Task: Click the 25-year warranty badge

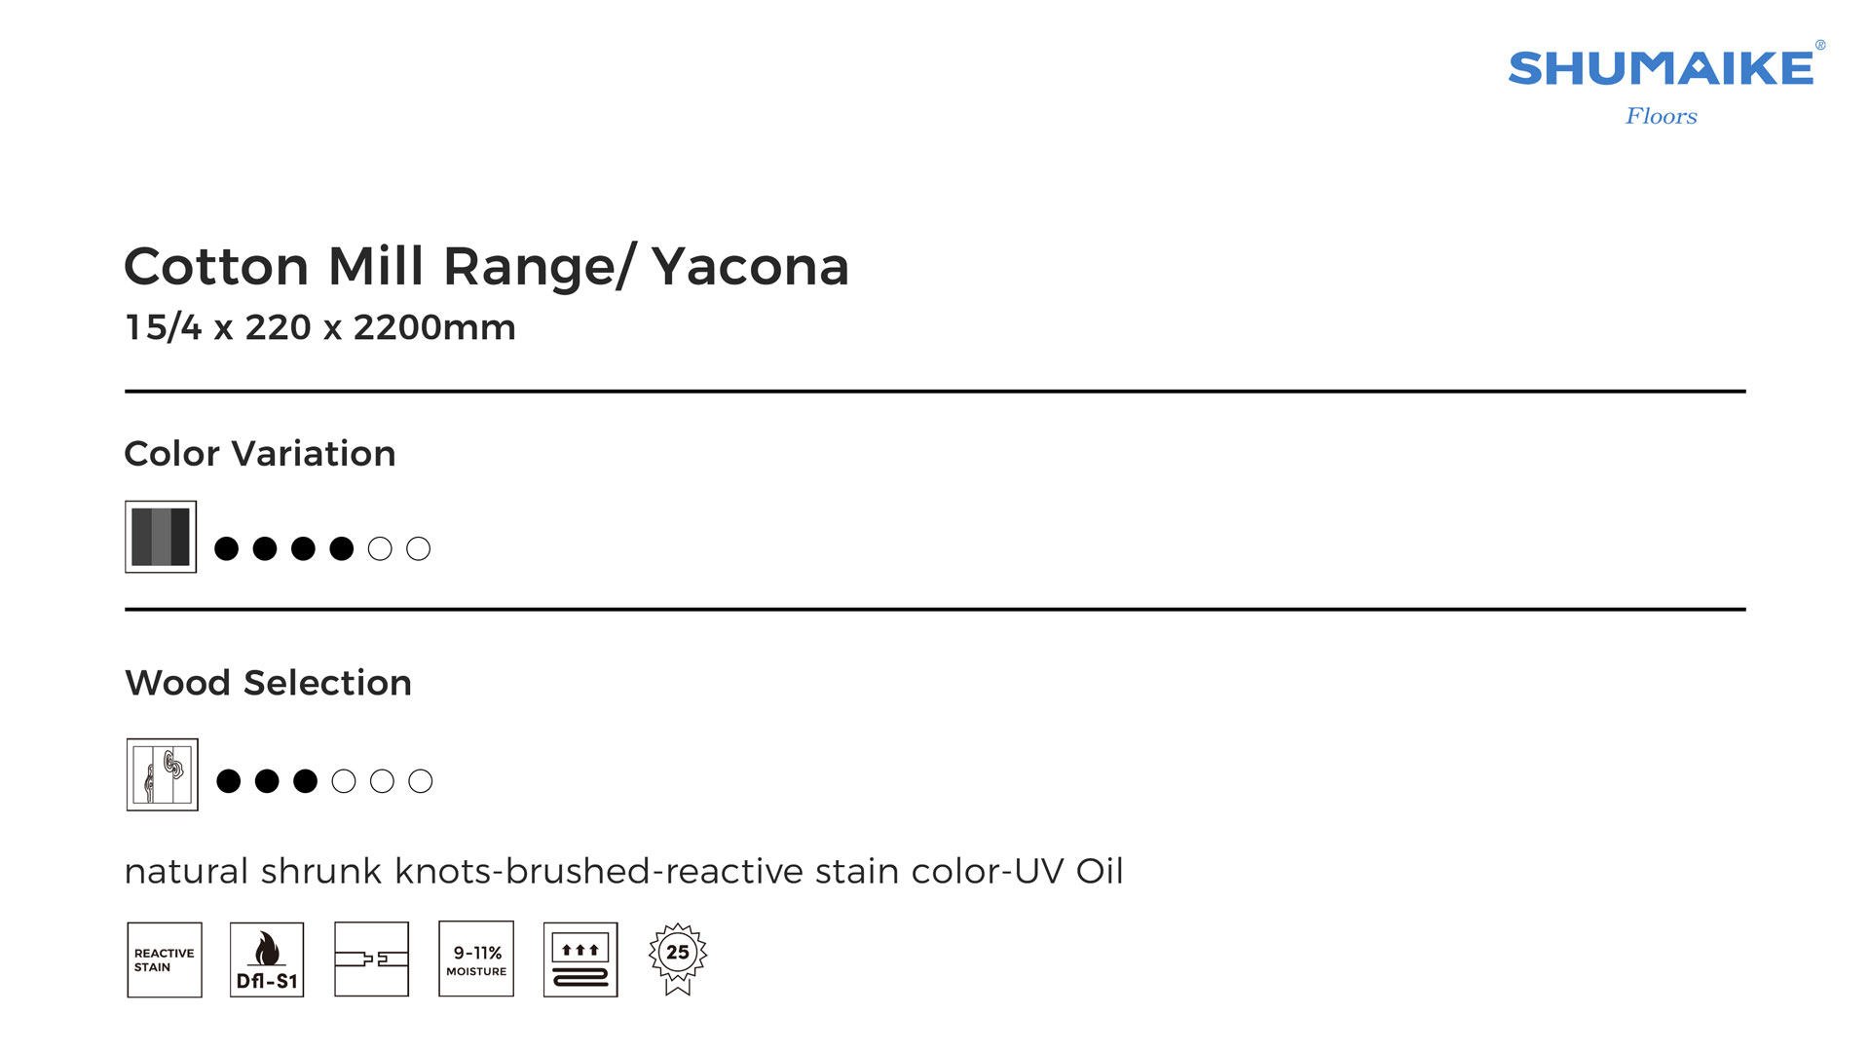Action: point(678,959)
